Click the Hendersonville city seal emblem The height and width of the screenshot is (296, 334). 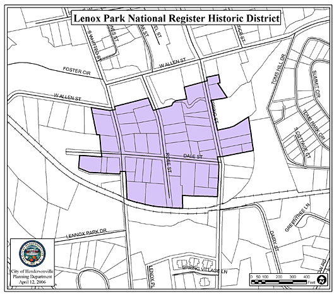[32, 254]
